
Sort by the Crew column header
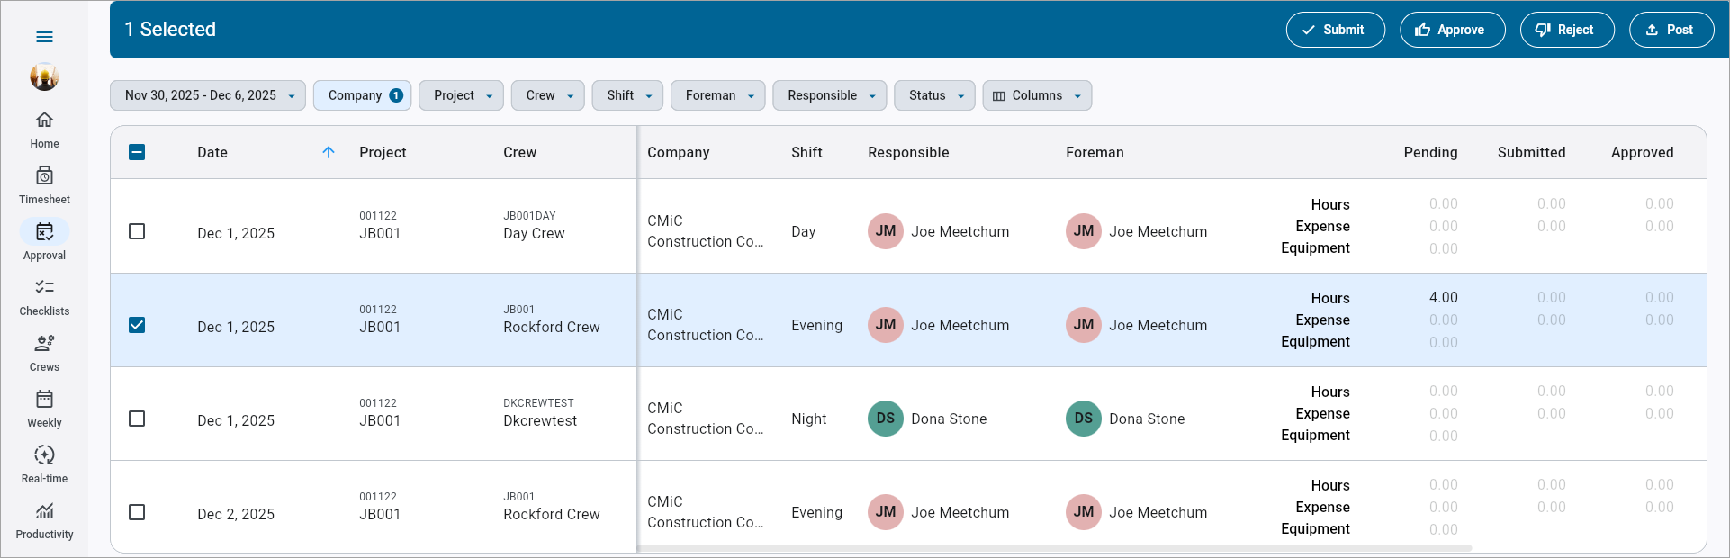(520, 152)
